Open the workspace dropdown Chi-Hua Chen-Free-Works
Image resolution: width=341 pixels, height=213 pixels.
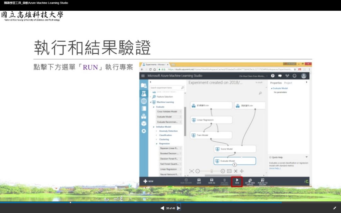[253, 76]
